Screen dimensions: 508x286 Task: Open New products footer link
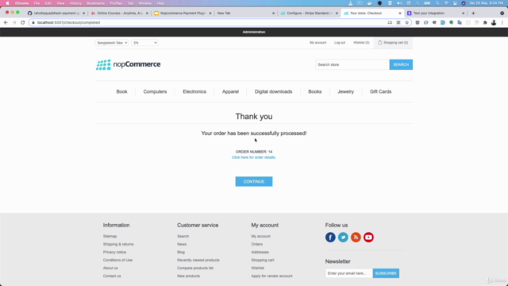click(188, 276)
